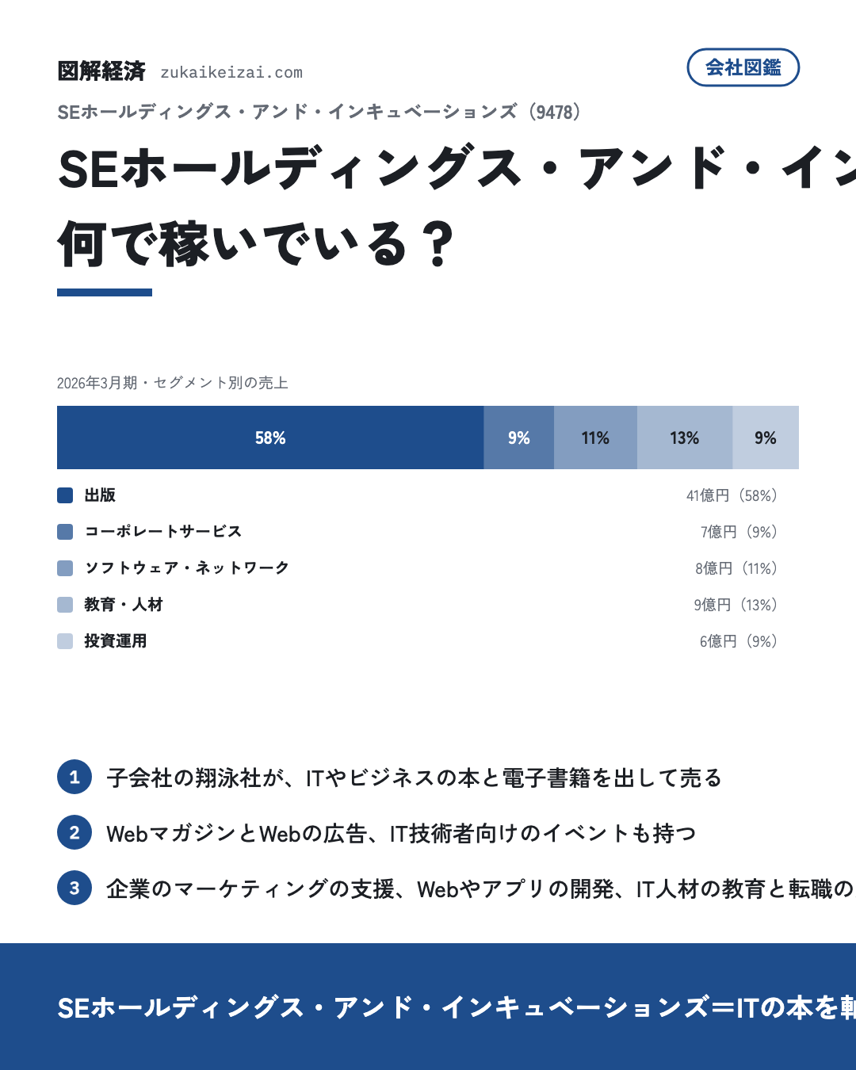Click the 投資運用 legend swatch
The image size is (856, 1070).
(x=65, y=641)
